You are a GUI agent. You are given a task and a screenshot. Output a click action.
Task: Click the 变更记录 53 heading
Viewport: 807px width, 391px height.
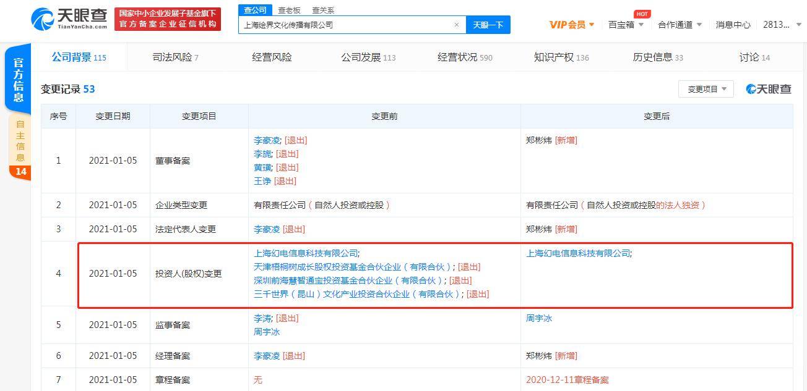(x=68, y=89)
